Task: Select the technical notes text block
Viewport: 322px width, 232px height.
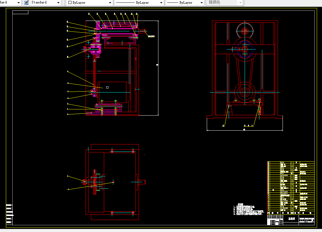Action: click(248, 209)
